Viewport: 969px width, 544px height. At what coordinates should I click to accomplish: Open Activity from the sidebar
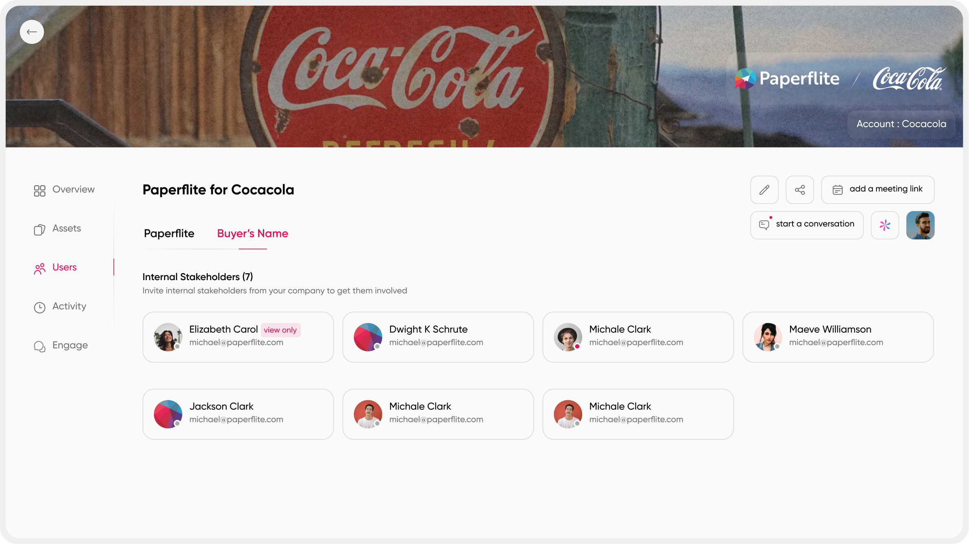tap(60, 307)
